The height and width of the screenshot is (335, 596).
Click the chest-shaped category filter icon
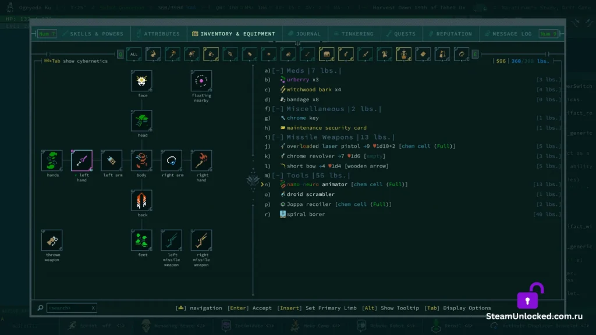click(327, 54)
